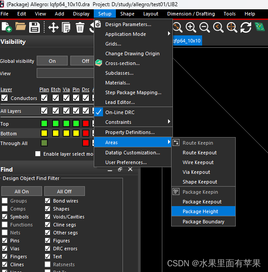Expand the Application Mode submenu
Screen dimensions: 268x272
(133, 34)
